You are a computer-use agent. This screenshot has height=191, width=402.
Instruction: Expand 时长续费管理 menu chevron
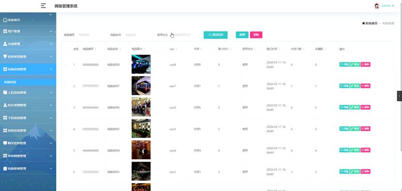click(51, 105)
